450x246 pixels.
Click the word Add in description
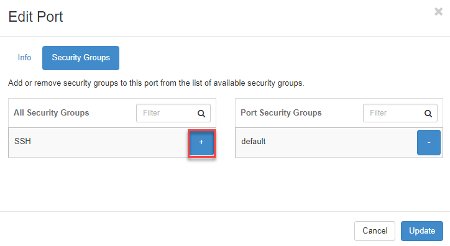(15, 83)
